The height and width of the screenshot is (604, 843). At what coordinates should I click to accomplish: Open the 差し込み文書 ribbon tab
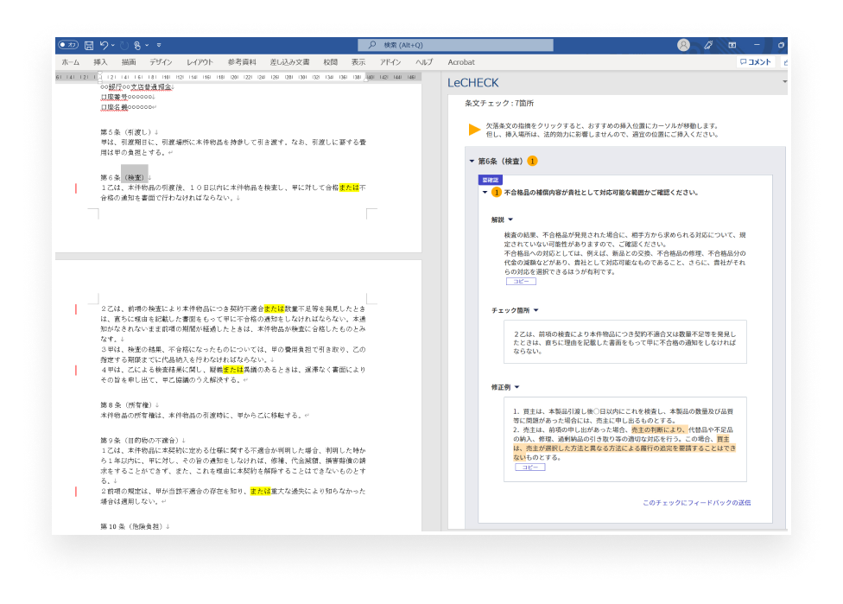(x=290, y=62)
